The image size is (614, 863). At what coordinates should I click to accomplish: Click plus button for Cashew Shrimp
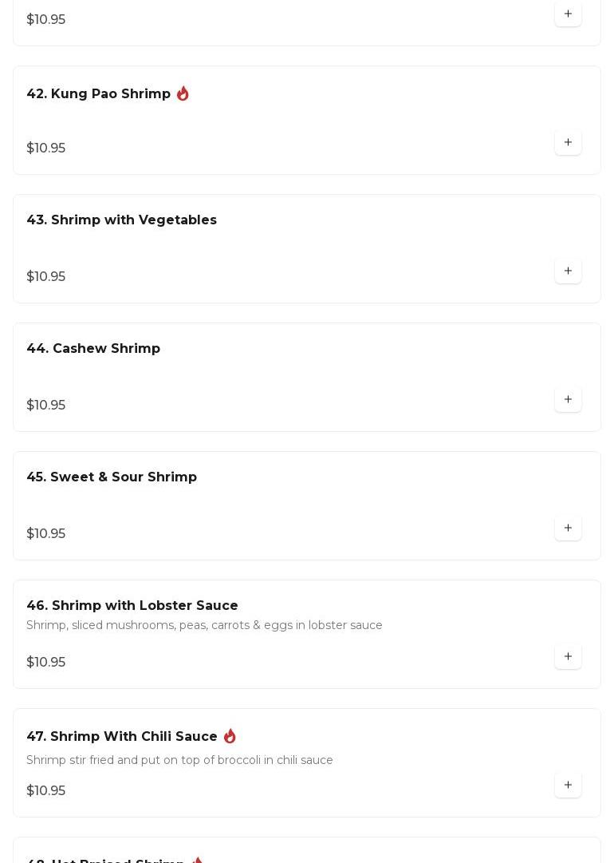click(x=568, y=400)
